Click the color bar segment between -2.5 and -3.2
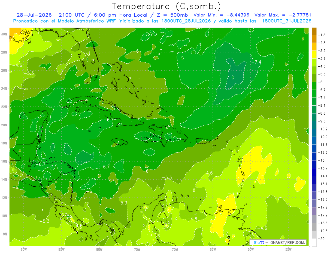The height and width of the screenshot is (253, 327). [314, 47]
